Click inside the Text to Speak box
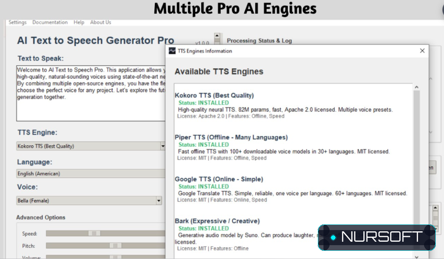 point(91,93)
